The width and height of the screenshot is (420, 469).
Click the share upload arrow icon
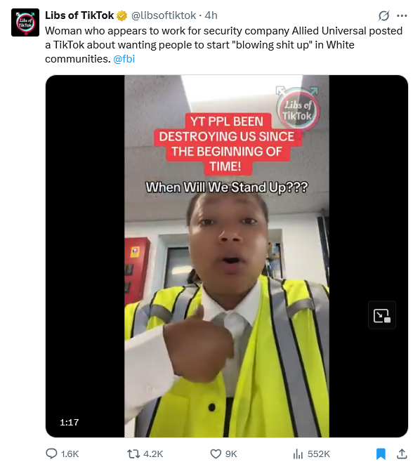(x=402, y=454)
